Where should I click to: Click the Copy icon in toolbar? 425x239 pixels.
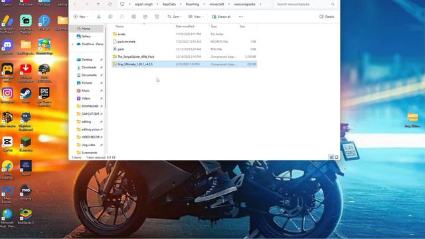(x=110, y=17)
